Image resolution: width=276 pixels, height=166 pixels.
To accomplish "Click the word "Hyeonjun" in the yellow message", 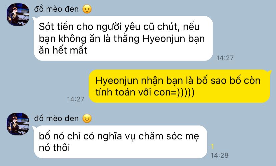I will click(117, 81).
